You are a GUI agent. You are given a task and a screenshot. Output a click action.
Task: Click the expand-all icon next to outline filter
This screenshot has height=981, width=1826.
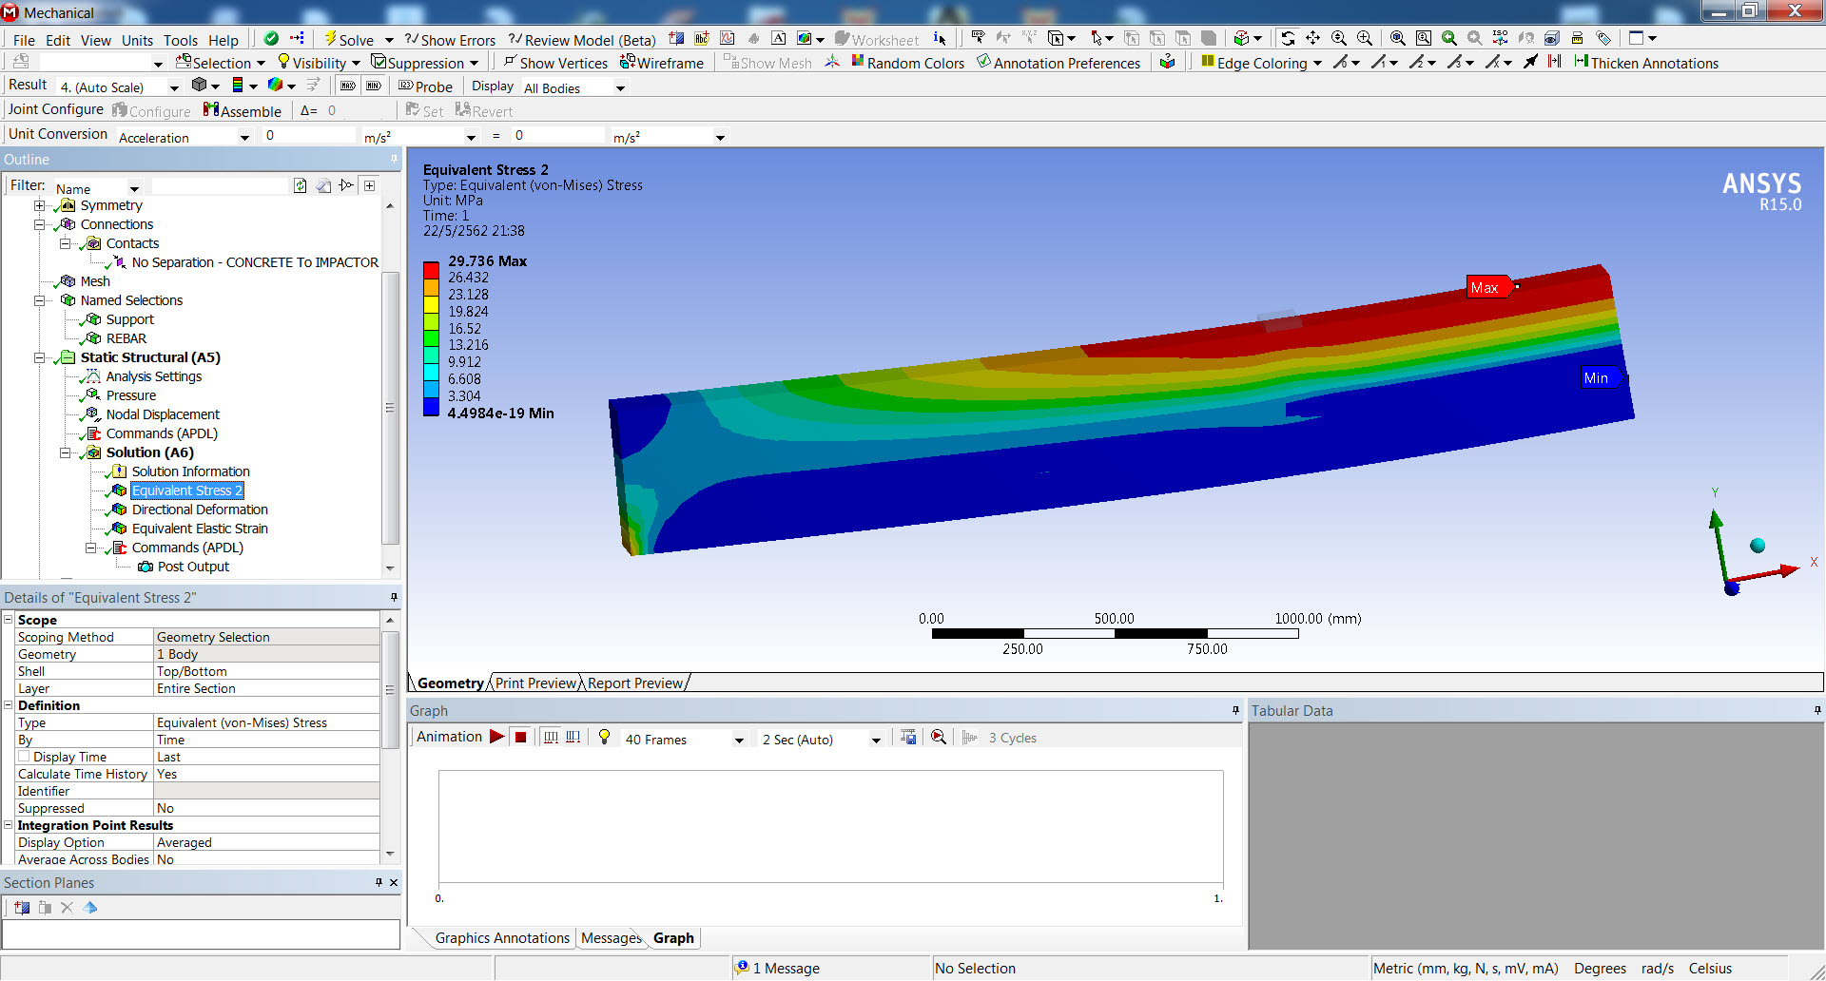point(370,185)
